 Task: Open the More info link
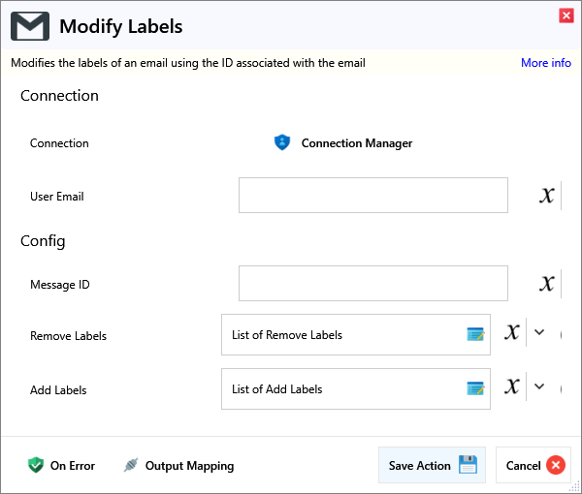point(545,63)
